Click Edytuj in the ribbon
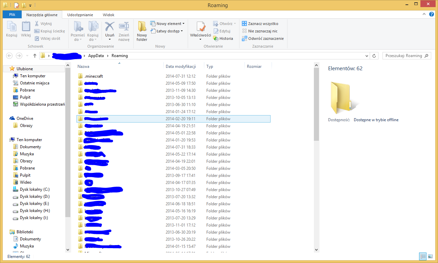Viewport: 438px width, 263px height. pos(222,31)
